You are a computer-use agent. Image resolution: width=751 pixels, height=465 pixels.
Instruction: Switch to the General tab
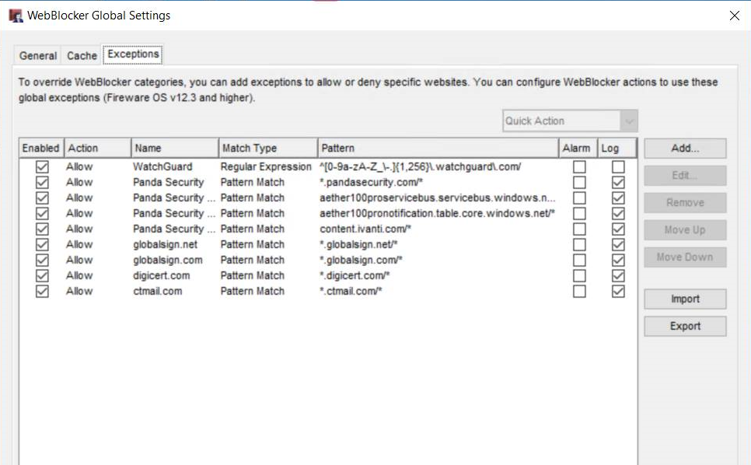(x=37, y=55)
